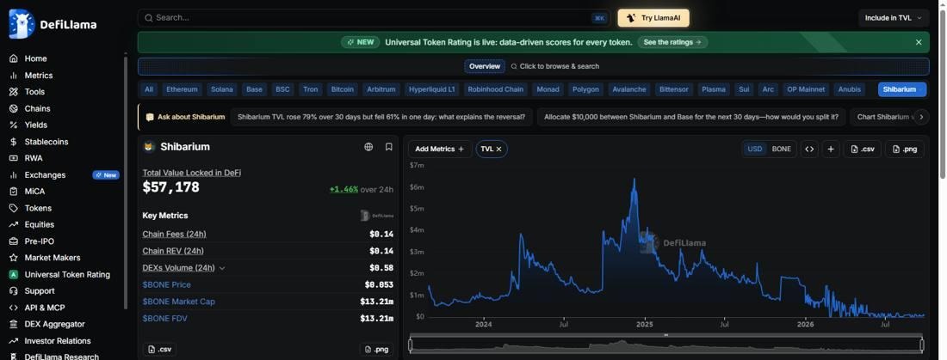The image size is (947, 360).
Task: Open the $BONE Market Cap link
Action: tap(179, 302)
